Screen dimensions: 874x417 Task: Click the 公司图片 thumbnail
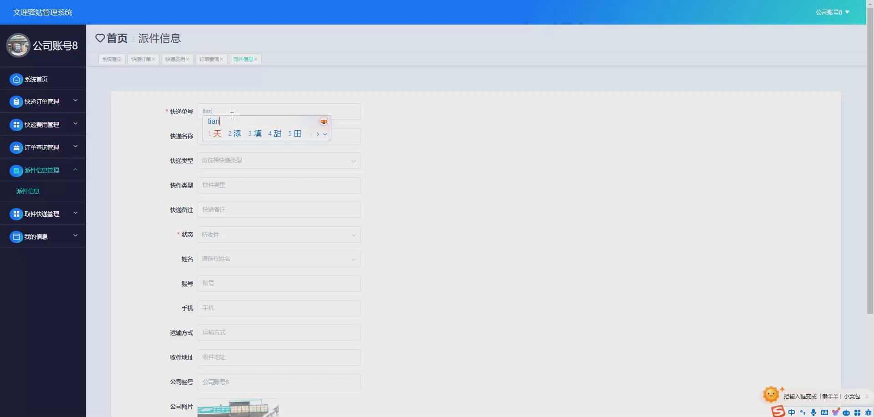[238, 408]
